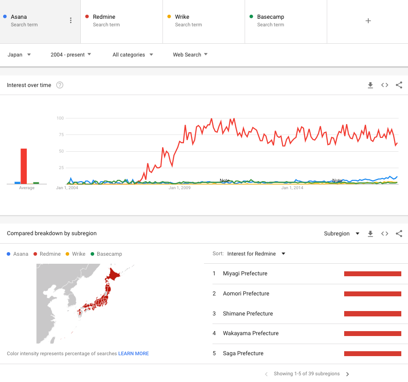Click the first Note marker near 2011

click(x=225, y=180)
